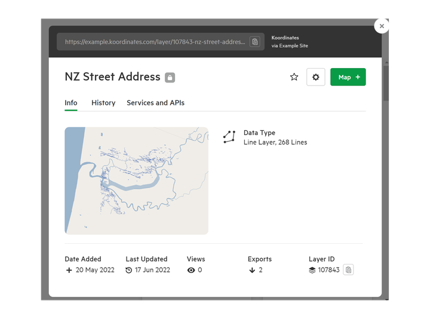
Task: Copy Layer ID 107843
Action: coord(349,270)
